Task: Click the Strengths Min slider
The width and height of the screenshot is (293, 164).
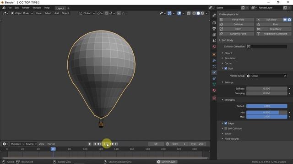Action: coord(266,113)
